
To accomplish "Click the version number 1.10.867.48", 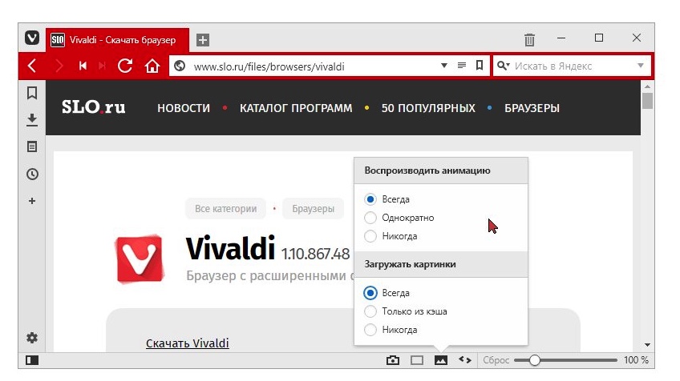I will [x=315, y=254].
